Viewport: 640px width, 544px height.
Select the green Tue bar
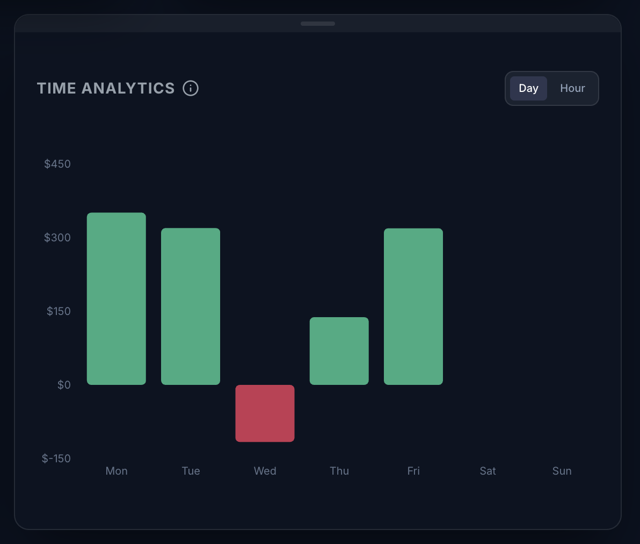tap(191, 306)
